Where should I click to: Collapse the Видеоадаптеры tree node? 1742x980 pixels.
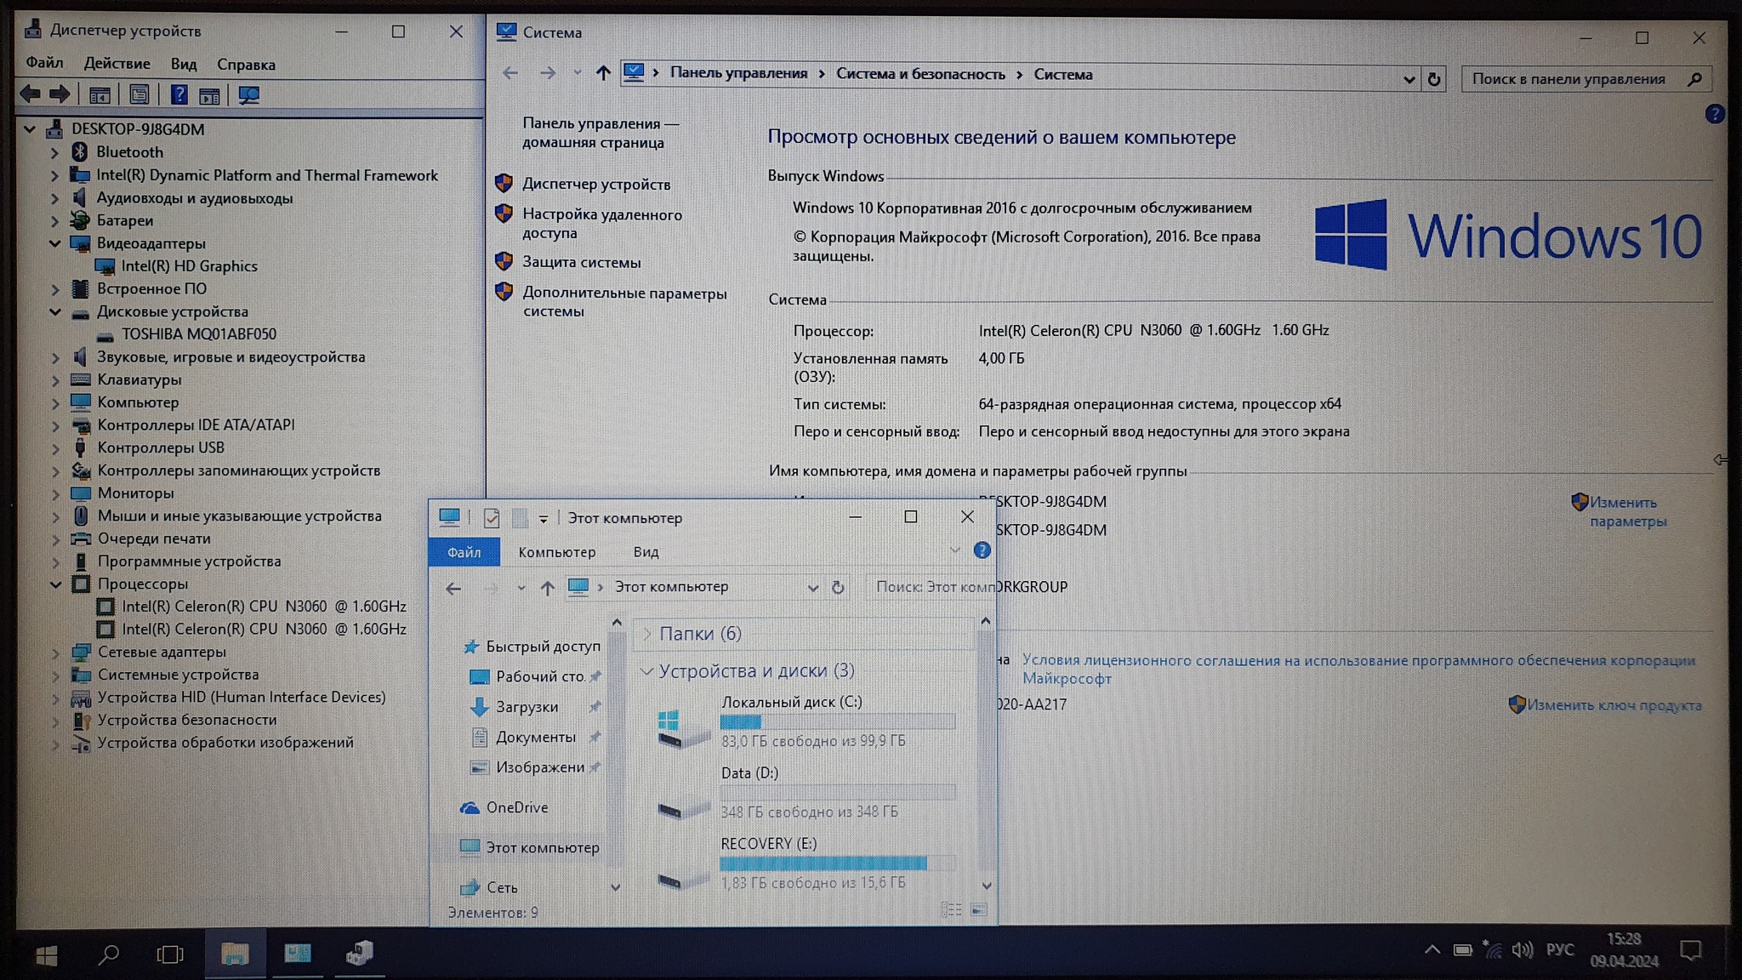point(55,243)
